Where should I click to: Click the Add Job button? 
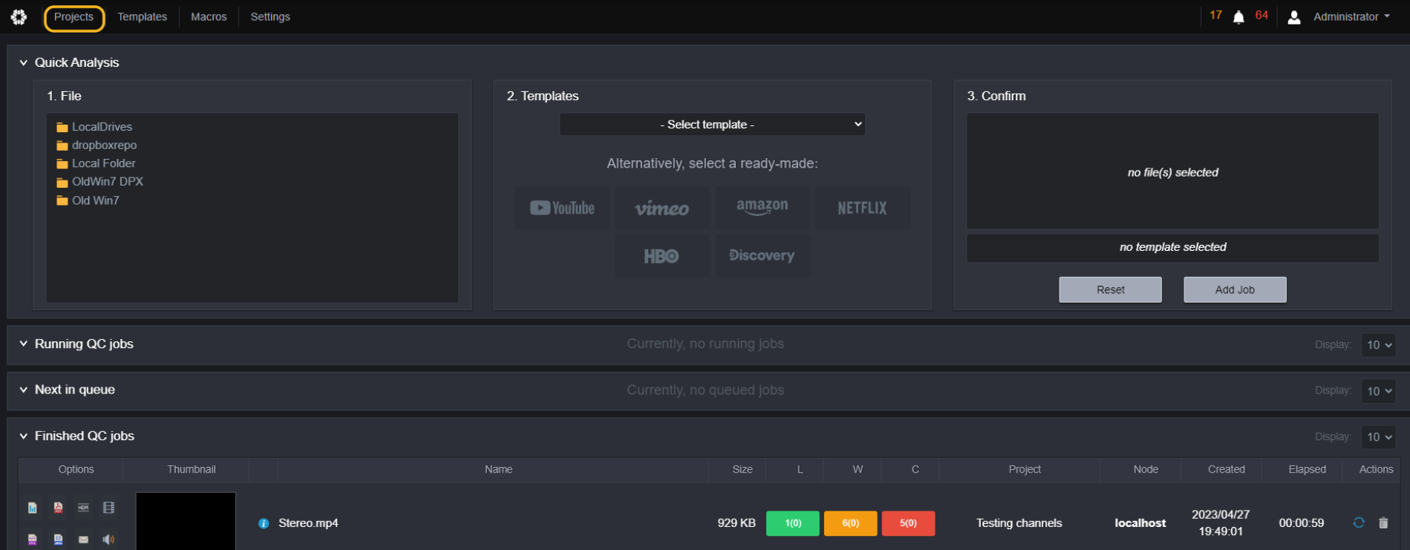(x=1235, y=289)
